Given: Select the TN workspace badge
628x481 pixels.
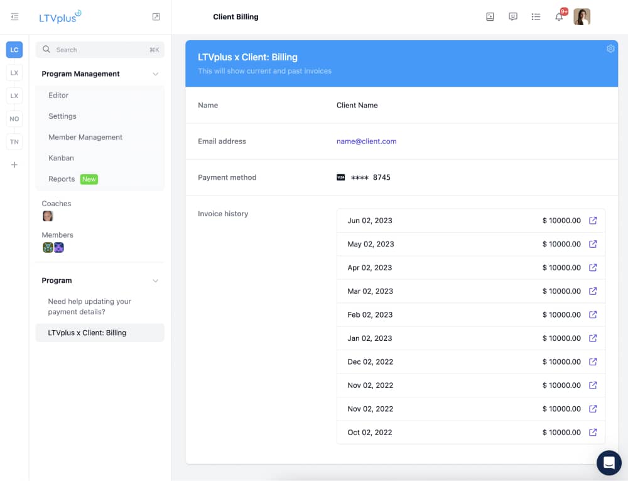Looking at the screenshot, I should click(14, 142).
